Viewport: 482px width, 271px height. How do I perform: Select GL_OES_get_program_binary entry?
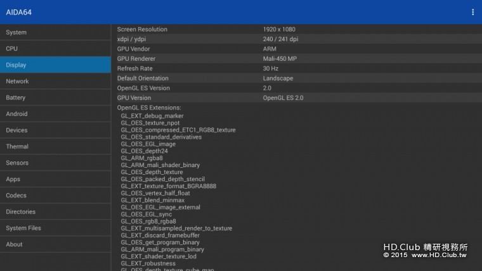click(160, 243)
